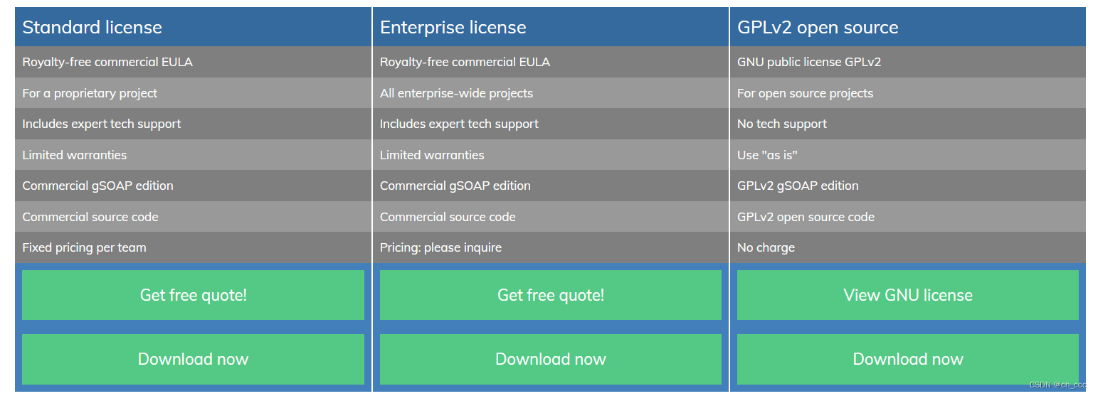
Task: Click the No tech support row
Action: tap(908, 124)
